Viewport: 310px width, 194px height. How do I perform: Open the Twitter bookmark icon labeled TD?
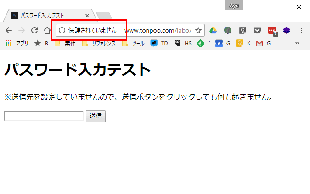tap(154, 43)
